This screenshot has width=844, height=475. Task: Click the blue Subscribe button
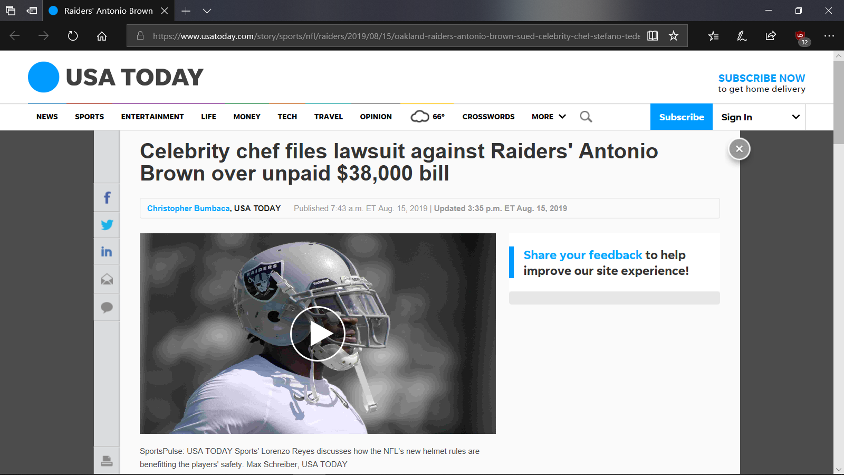point(682,117)
